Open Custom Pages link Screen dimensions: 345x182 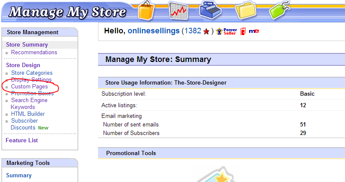click(x=30, y=86)
